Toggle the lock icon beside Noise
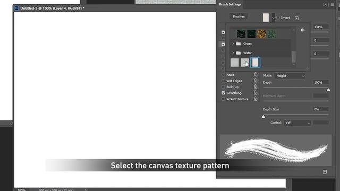 click(256, 74)
